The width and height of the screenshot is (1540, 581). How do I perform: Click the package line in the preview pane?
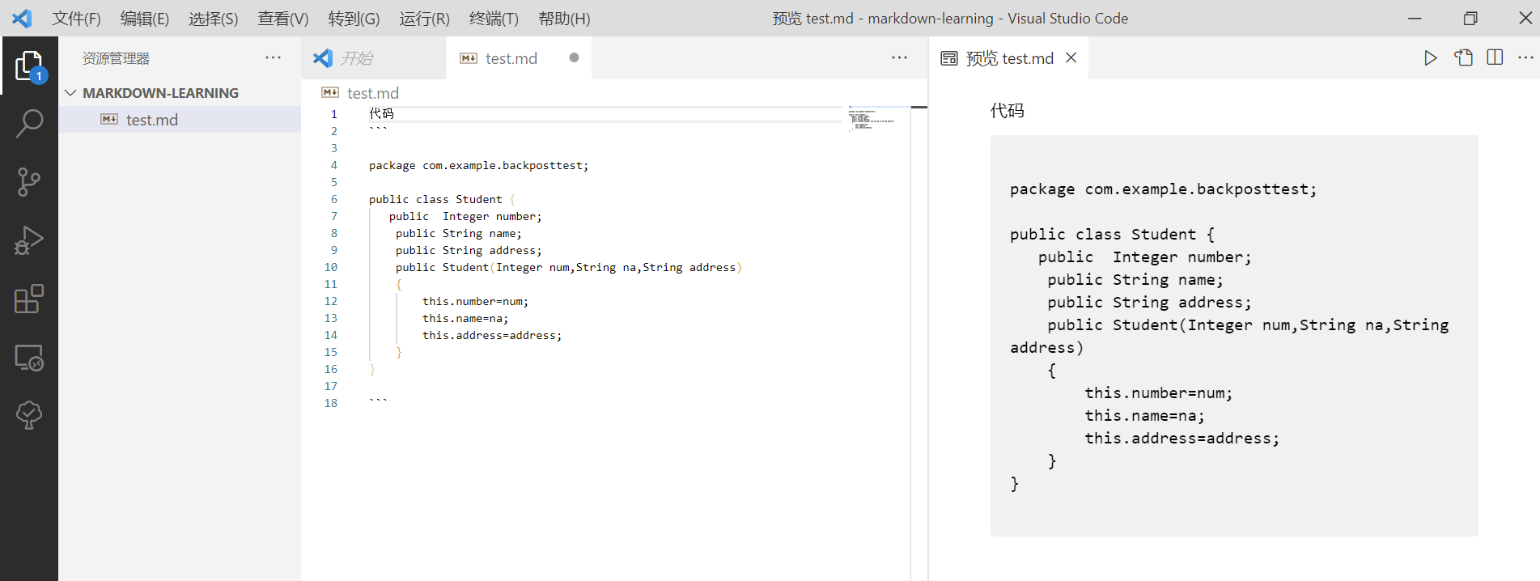pyautogui.click(x=1164, y=189)
